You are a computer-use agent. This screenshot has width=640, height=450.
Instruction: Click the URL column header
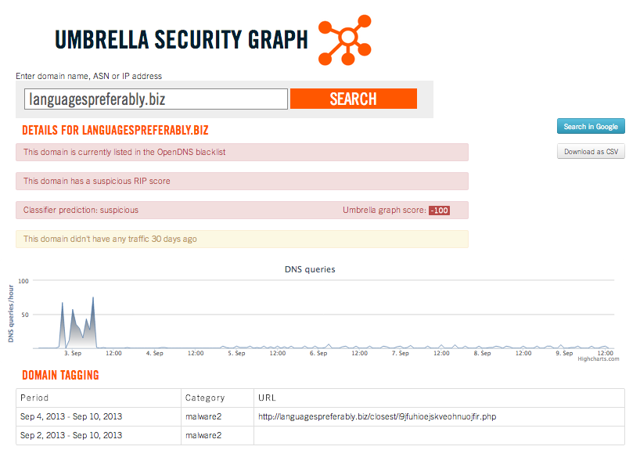(267, 398)
